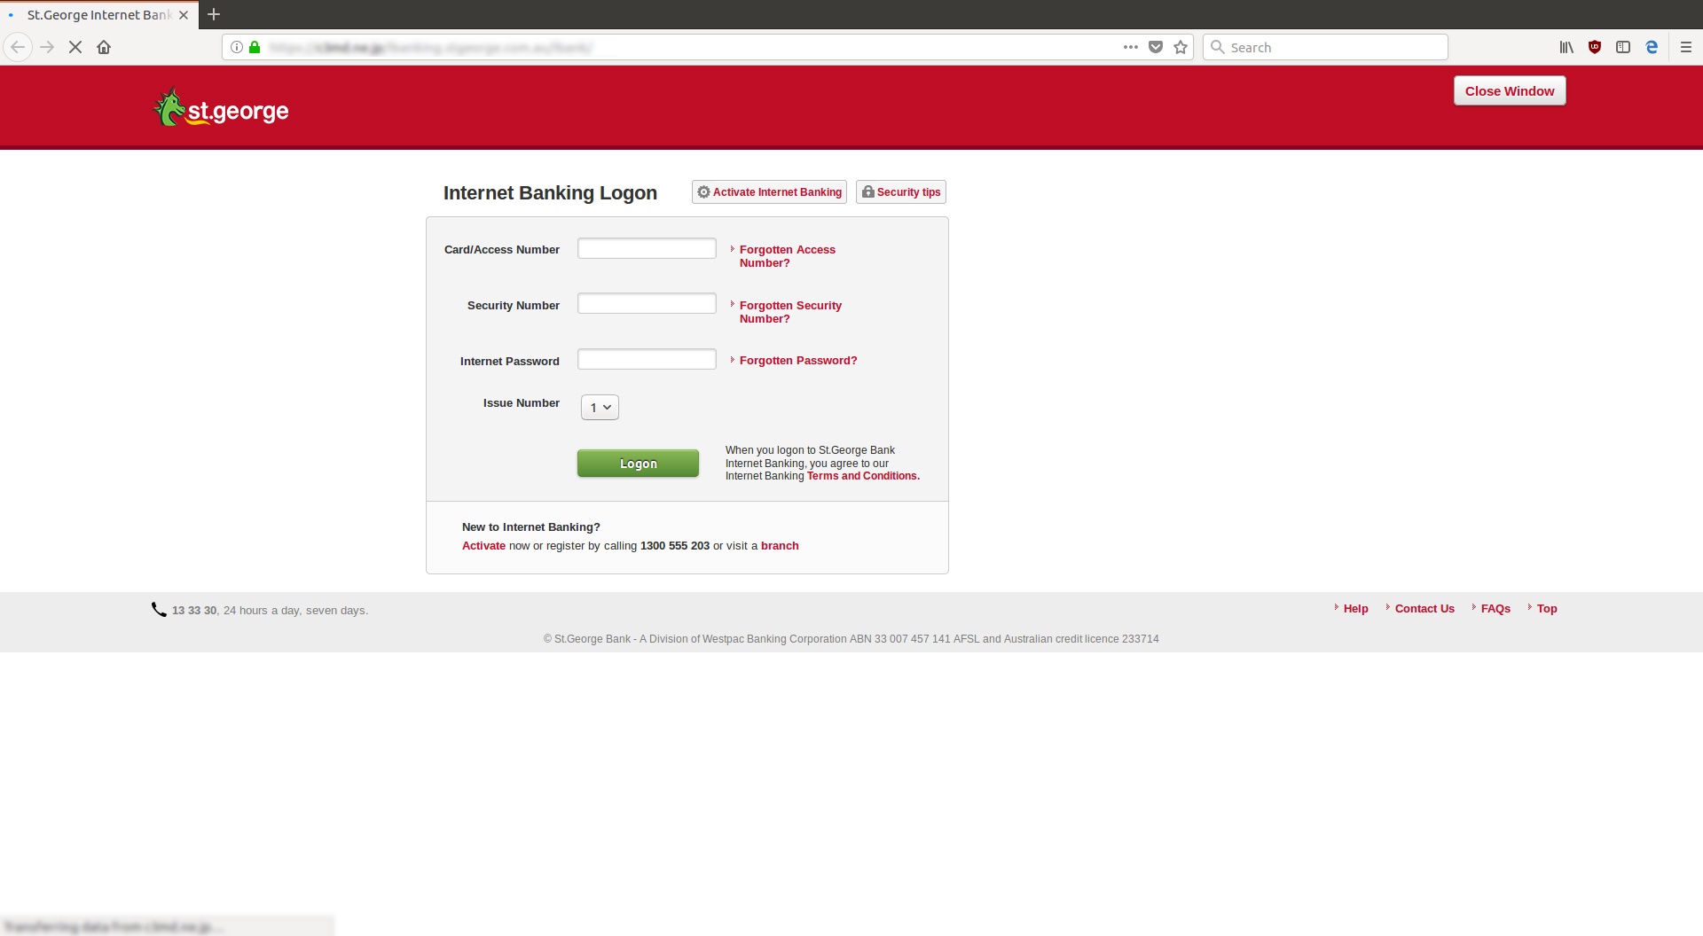This screenshot has height=936, width=1703.
Task: Open page actions three-dot menu
Action: click(x=1130, y=47)
